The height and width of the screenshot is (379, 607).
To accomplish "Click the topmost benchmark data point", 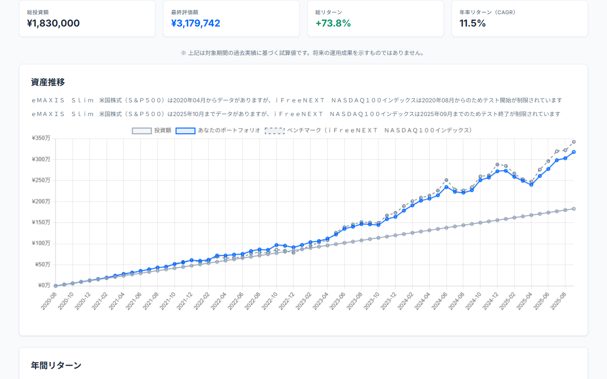I will pyautogui.click(x=573, y=141).
